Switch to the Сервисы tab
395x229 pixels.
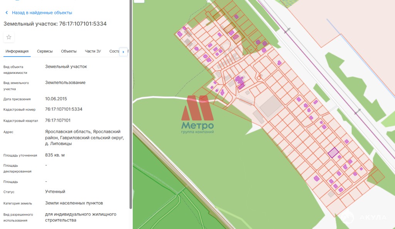coord(45,51)
